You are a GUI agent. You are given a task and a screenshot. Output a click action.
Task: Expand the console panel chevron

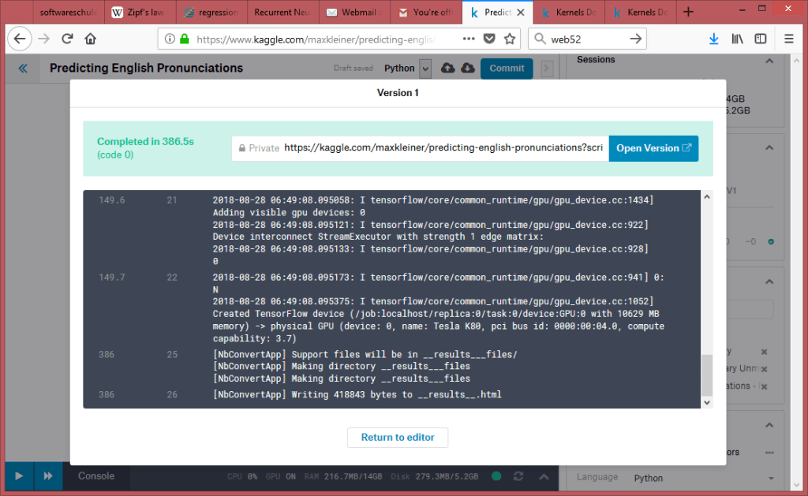pos(544,476)
